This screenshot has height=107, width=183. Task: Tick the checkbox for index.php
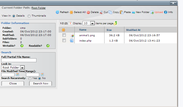(64, 41)
